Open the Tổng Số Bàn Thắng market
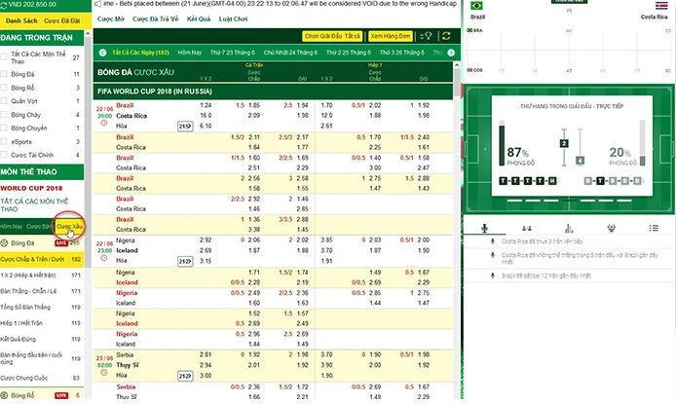The height and width of the screenshot is (404, 676). pos(42,307)
